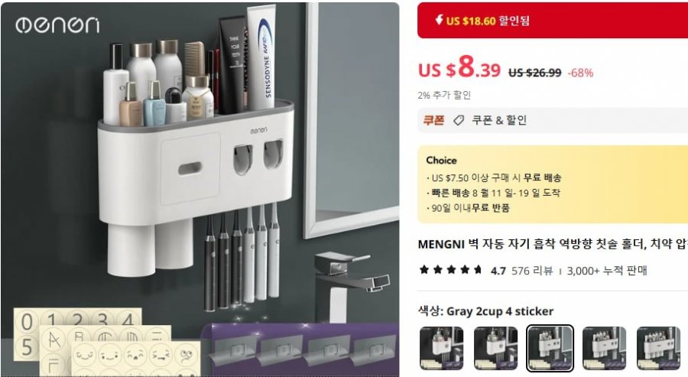The image size is (688, 377).
Task: Click the red 쿠폰 label
Action: tap(433, 120)
